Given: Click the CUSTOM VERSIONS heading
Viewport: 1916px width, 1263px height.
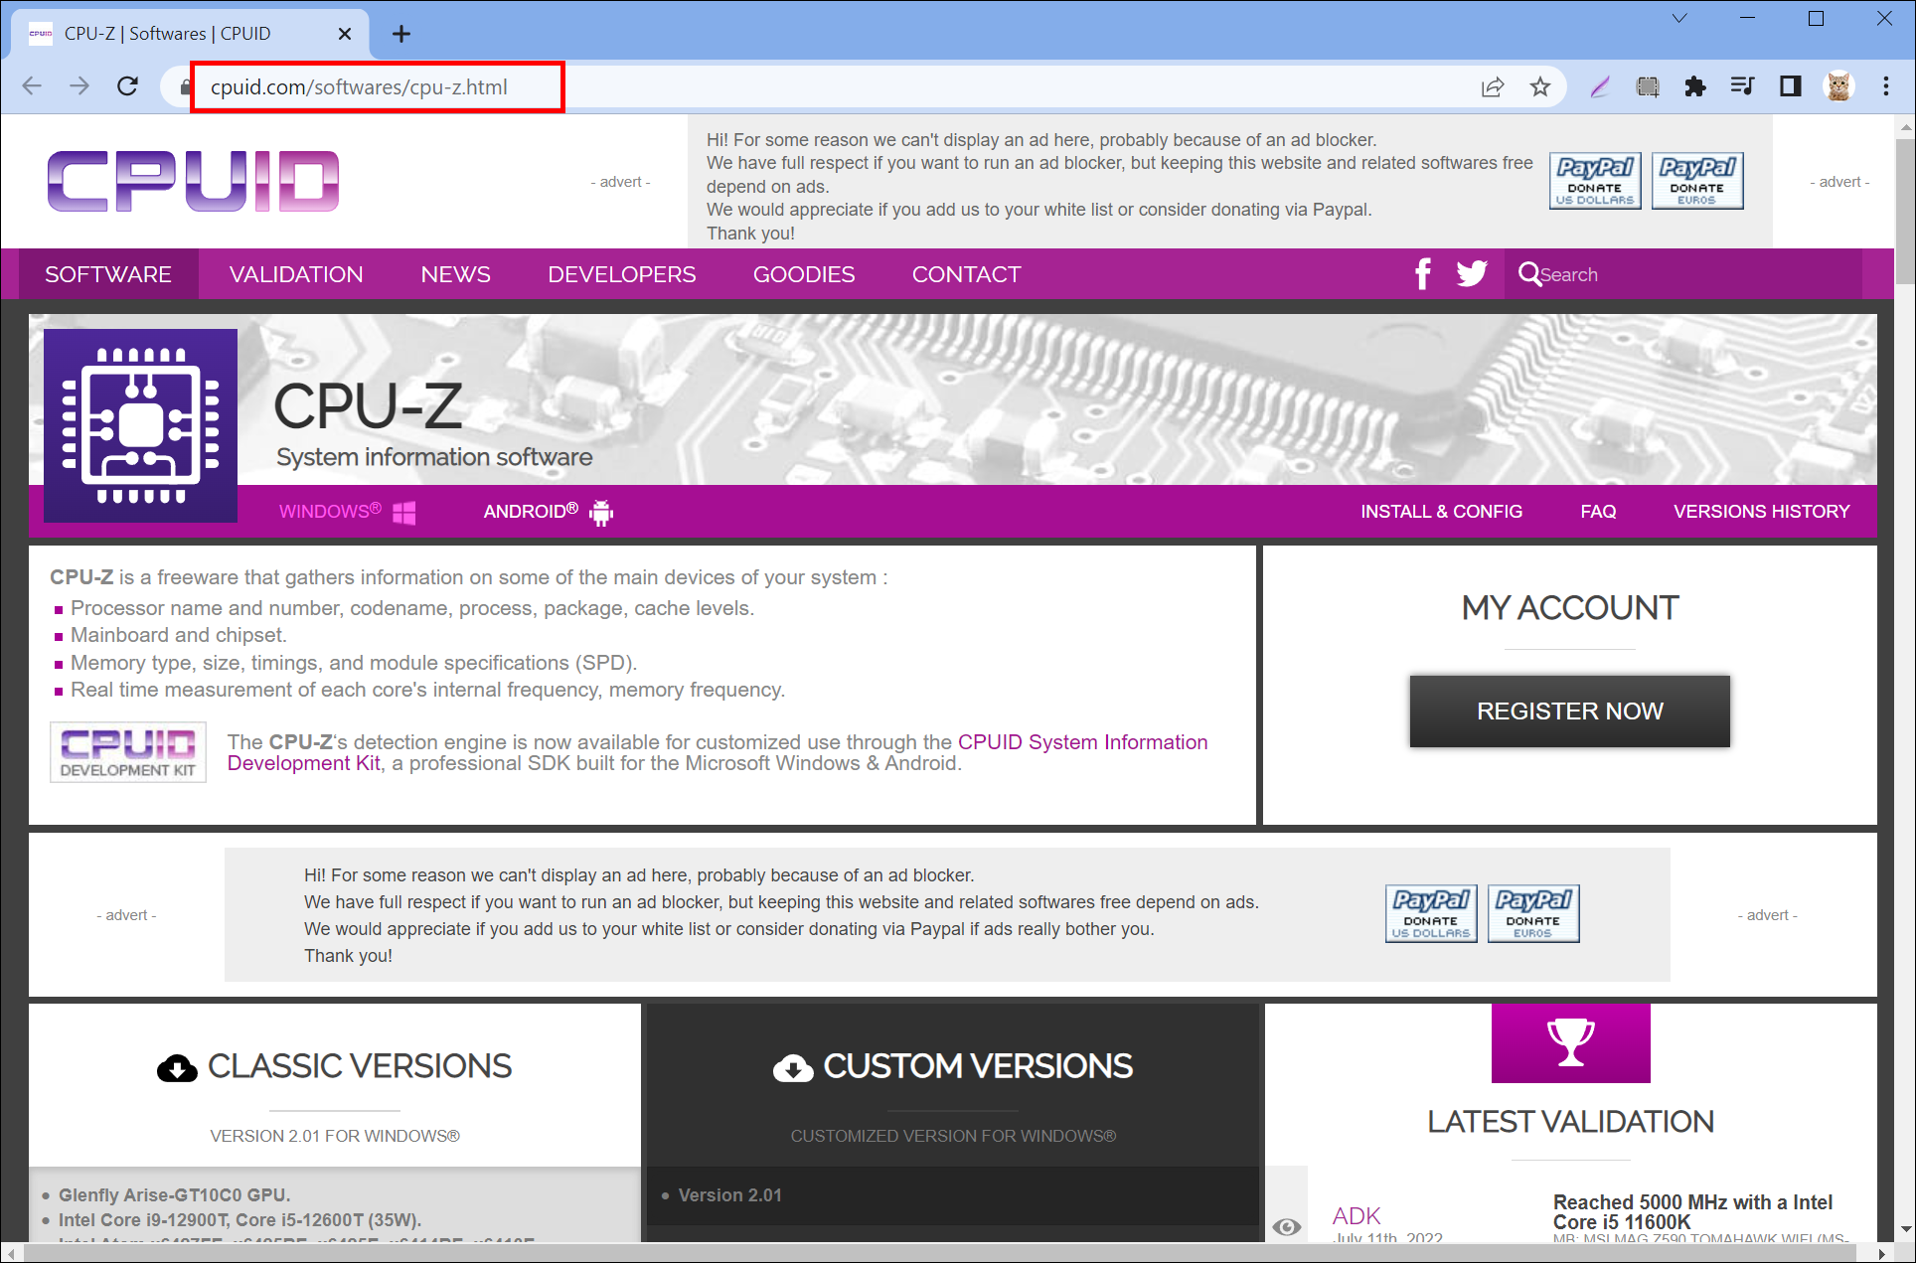Looking at the screenshot, I should point(978,1066).
